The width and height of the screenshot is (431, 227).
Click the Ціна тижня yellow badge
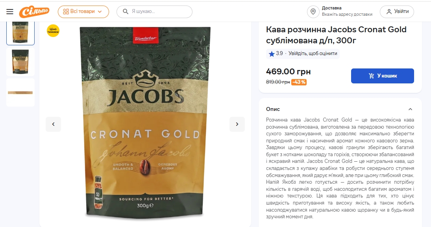click(x=53, y=31)
